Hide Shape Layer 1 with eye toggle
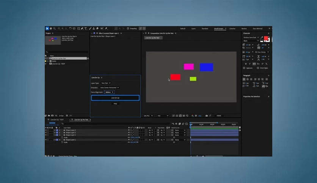 coord(46,140)
